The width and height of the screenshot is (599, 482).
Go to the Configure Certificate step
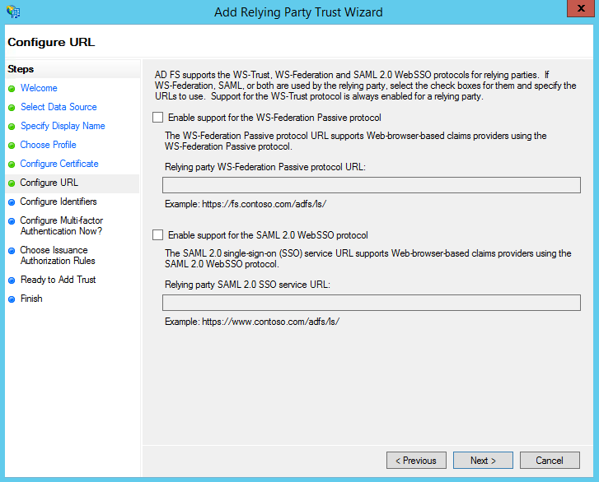coord(59,164)
